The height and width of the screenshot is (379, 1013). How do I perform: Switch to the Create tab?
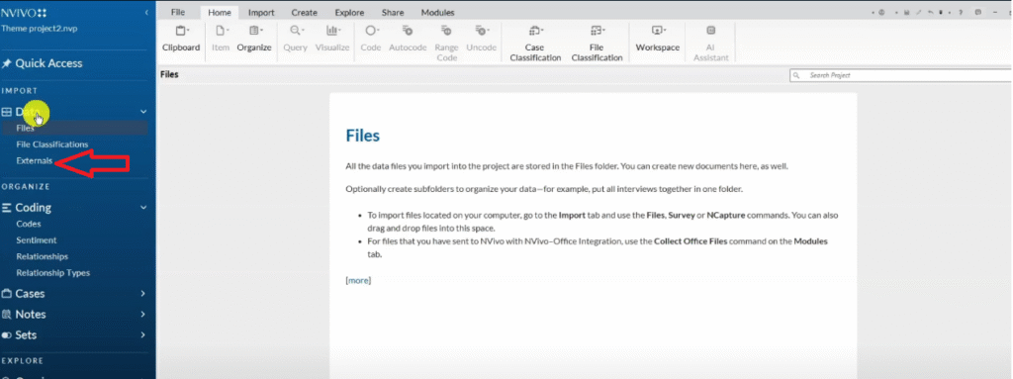coord(304,12)
